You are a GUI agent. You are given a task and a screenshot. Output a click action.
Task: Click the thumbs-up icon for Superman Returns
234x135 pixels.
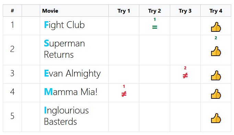pos(216,51)
